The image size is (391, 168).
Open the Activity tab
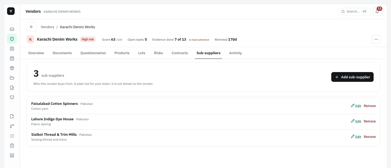[235, 53]
